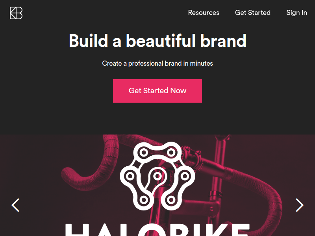Select Get Started in the top navigation

[x=253, y=13]
